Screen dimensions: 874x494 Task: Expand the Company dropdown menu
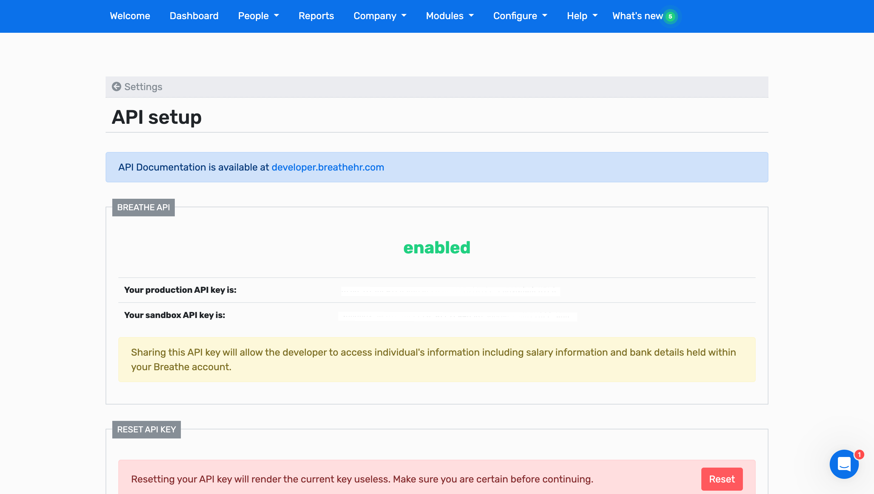(380, 16)
